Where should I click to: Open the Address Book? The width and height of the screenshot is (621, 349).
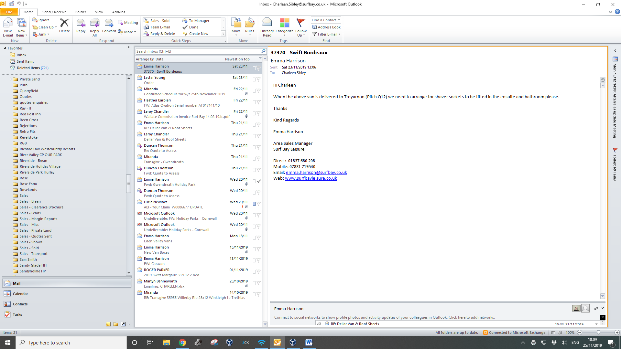click(326, 27)
